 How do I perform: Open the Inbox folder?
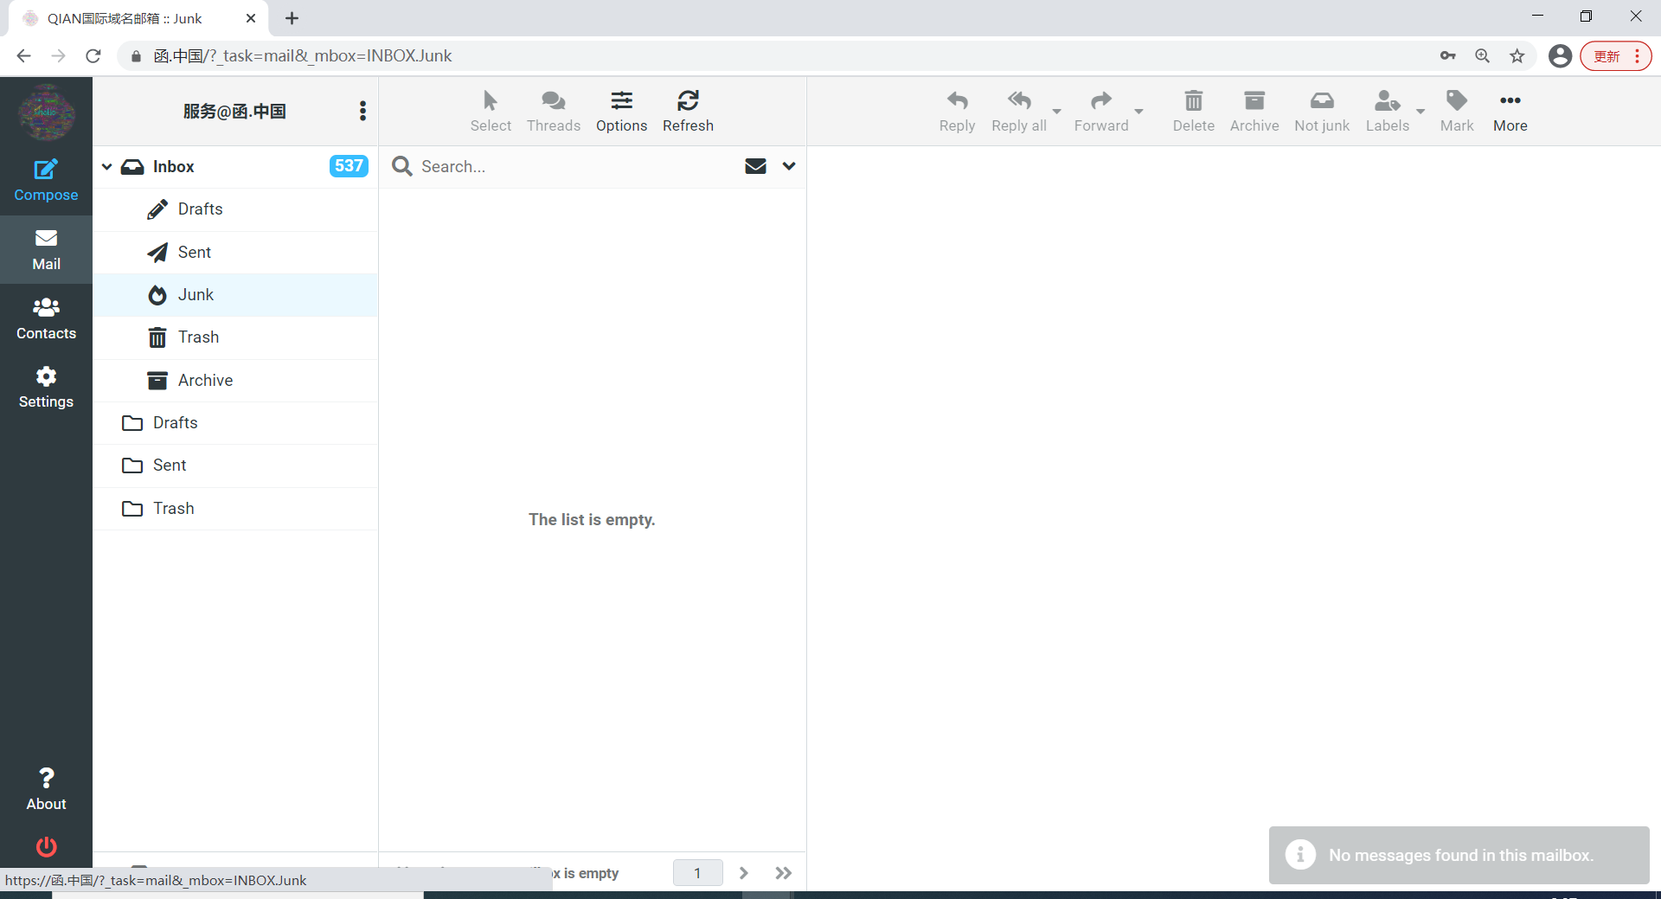[x=234, y=166]
